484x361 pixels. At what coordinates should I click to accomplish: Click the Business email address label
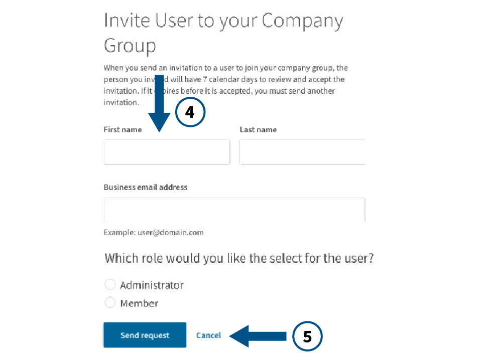[x=145, y=187]
